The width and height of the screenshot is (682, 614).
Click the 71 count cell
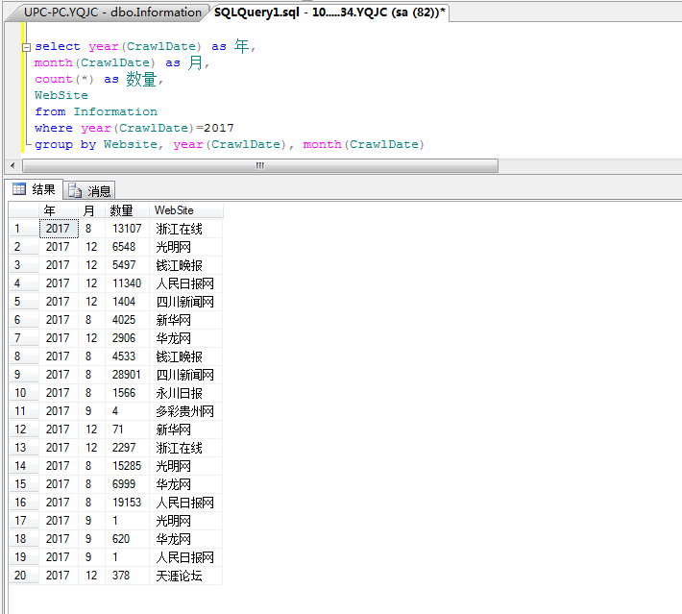click(127, 430)
